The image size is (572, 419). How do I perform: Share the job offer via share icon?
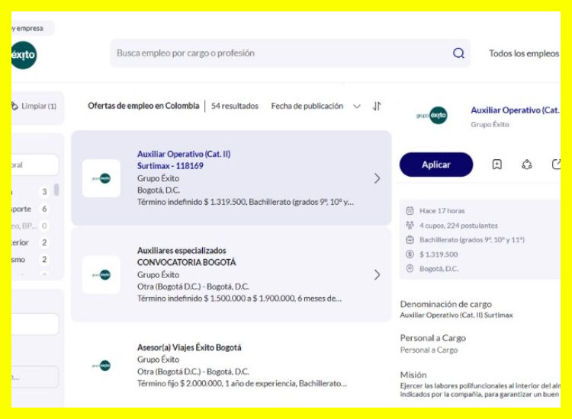coord(556,165)
